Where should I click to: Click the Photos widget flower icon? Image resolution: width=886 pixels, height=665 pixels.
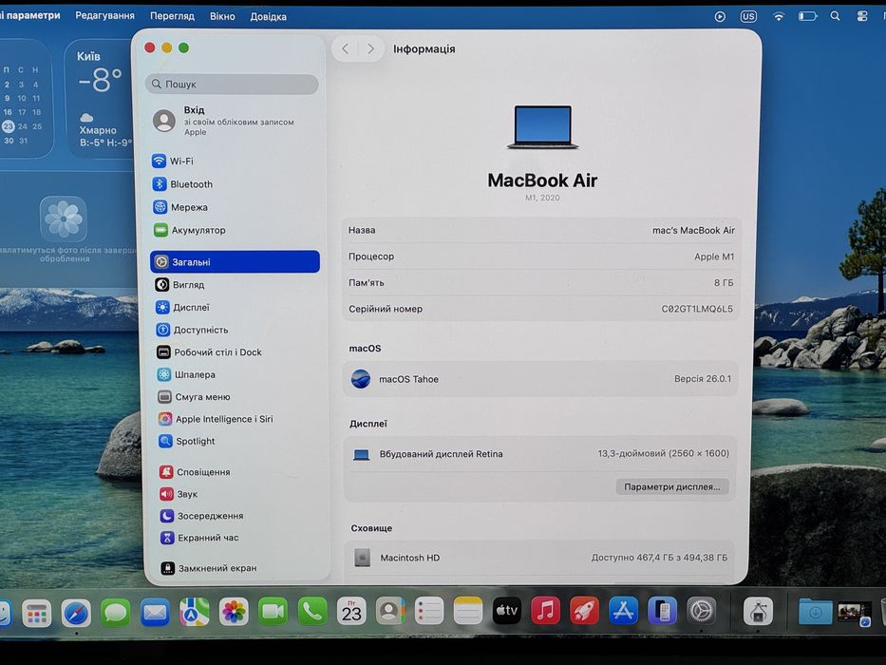pos(64,218)
